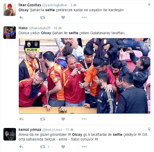Retweet İlker Casillas's tweet
154x152 pixels.
point(43,17)
